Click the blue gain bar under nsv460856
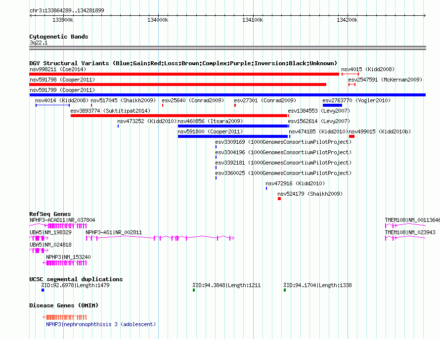440x339 pixels. 233,126
